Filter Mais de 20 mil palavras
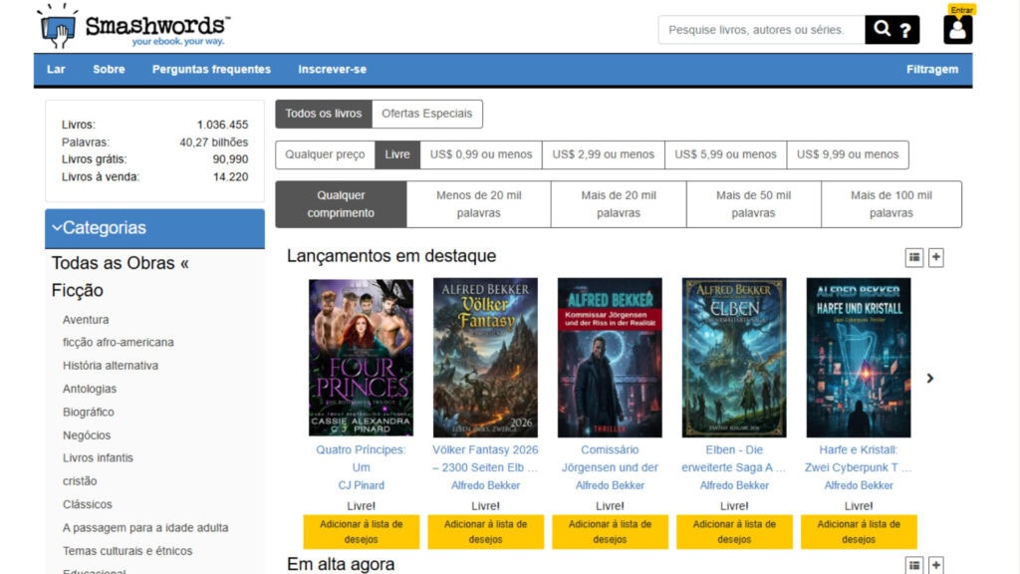This screenshot has height=574, width=1020. [618, 204]
